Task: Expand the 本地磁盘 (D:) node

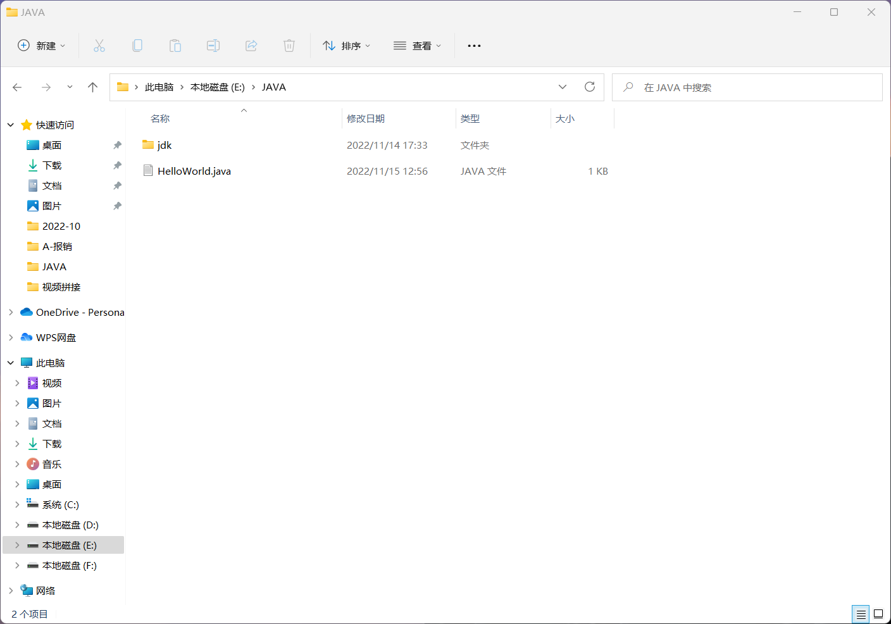Action: coord(17,525)
